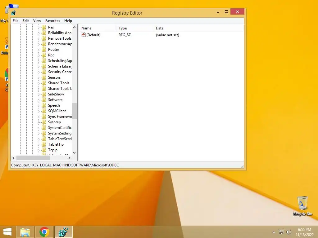Open the File menu
The height and width of the screenshot is (238, 318).
click(16, 21)
